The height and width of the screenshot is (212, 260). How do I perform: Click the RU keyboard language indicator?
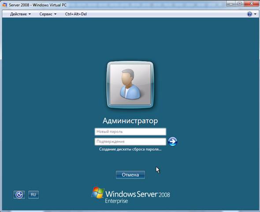click(33, 194)
